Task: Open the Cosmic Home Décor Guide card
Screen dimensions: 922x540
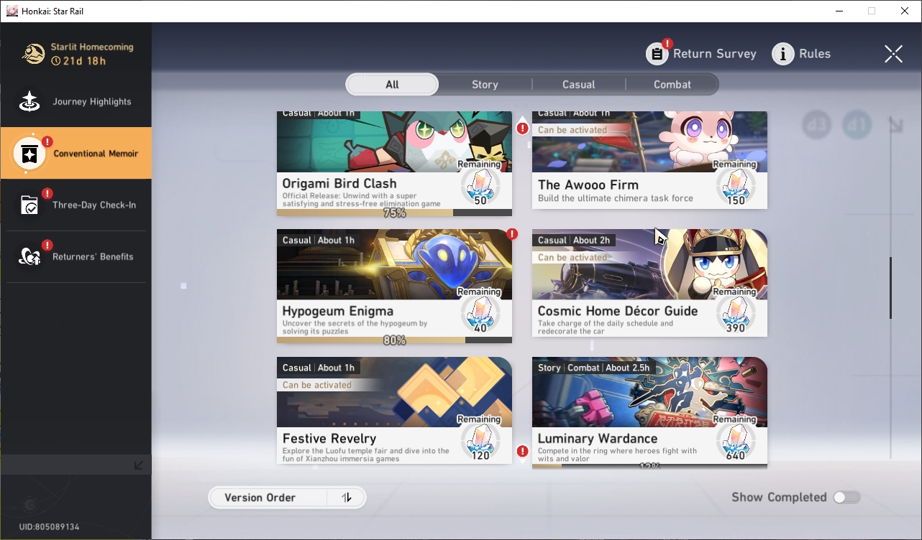Action: pyautogui.click(x=649, y=283)
